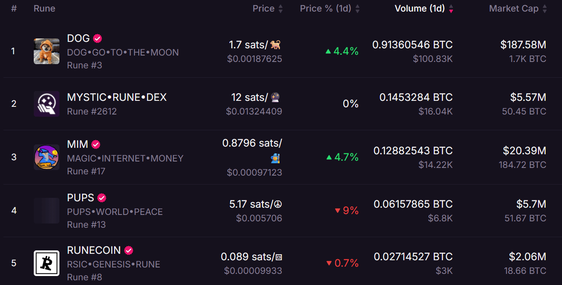The height and width of the screenshot is (285, 562).
Task: Open the DOG rune Shiba thumbnail
Action: (x=47, y=51)
